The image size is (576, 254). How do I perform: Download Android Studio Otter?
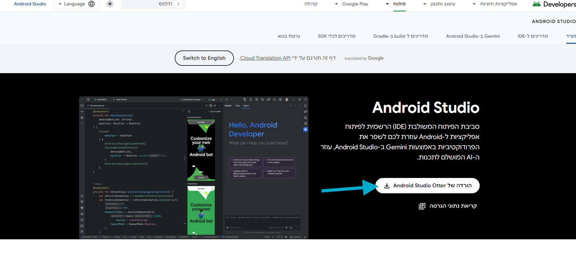427,186
